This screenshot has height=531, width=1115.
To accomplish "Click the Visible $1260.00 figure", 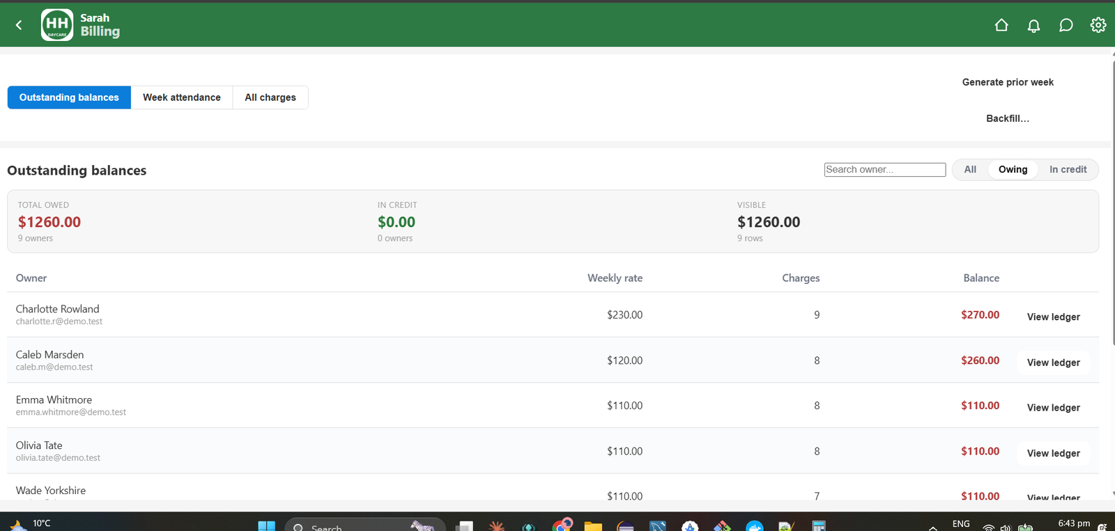I will coord(769,222).
